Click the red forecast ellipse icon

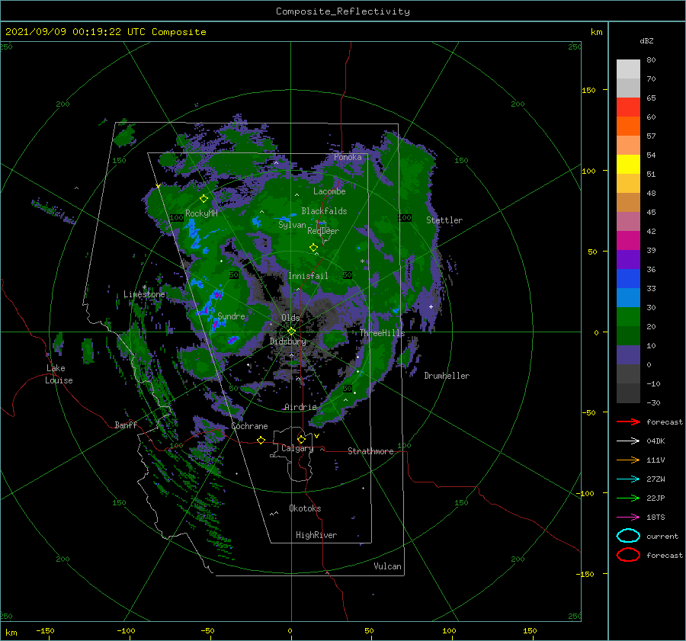click(x=628, y=555)
